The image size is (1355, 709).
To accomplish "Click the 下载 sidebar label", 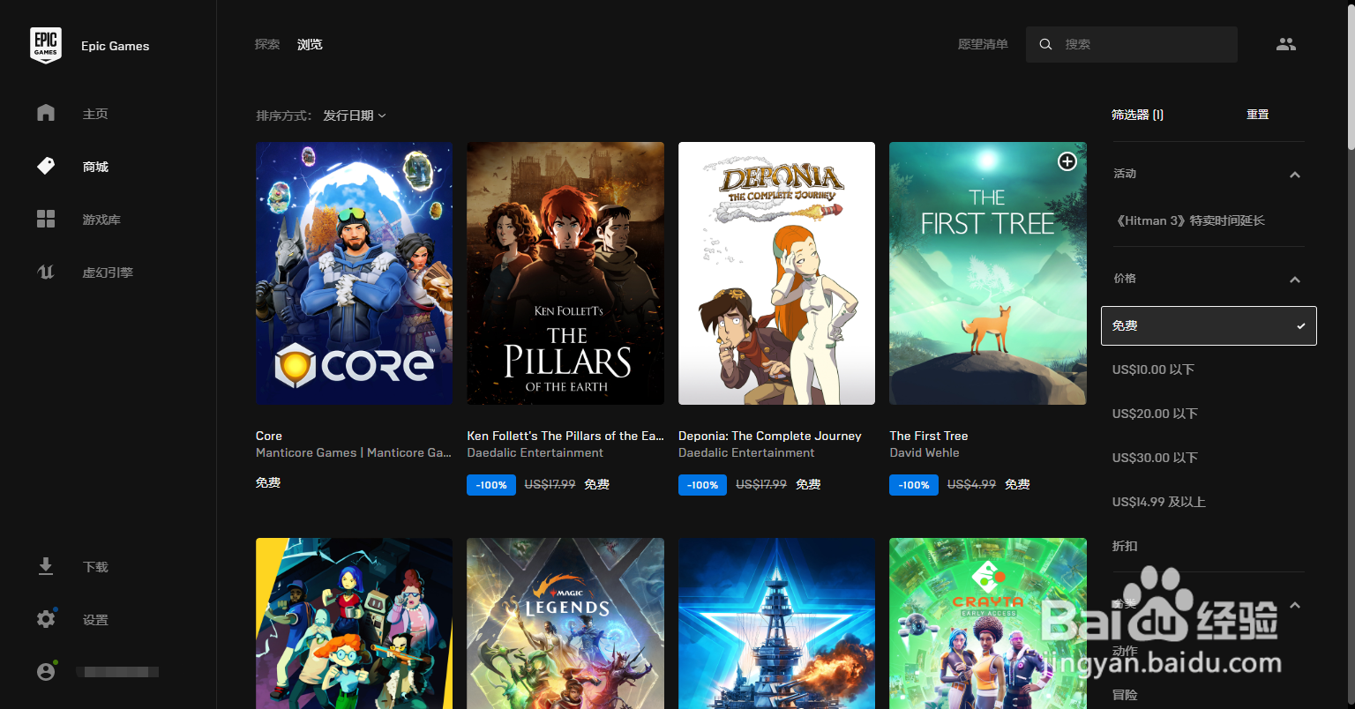I will [95, 567].
